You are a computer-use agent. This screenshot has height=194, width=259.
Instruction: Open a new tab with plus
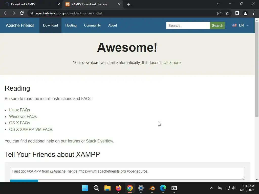tap(129, 4)
